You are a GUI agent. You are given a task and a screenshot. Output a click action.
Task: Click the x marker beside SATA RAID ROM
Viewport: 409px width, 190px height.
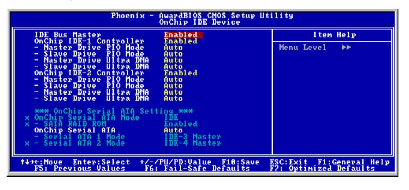[27, 124]
